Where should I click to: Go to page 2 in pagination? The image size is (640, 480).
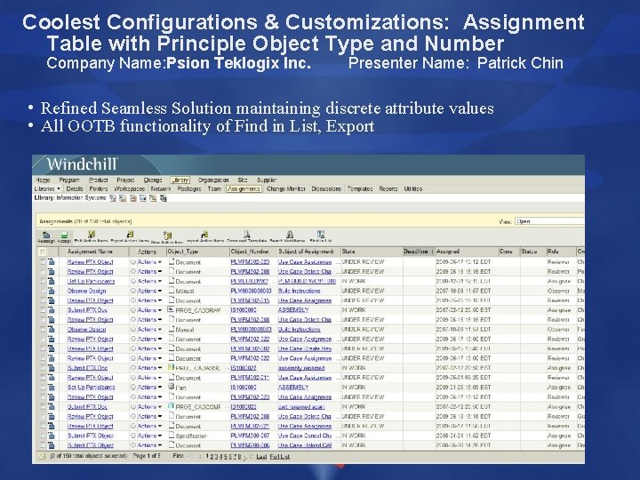[x=212, y=456]
